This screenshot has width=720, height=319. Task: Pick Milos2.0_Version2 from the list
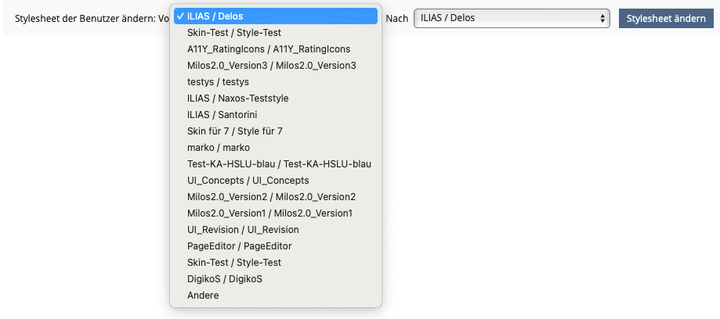(x=271, y=197)
